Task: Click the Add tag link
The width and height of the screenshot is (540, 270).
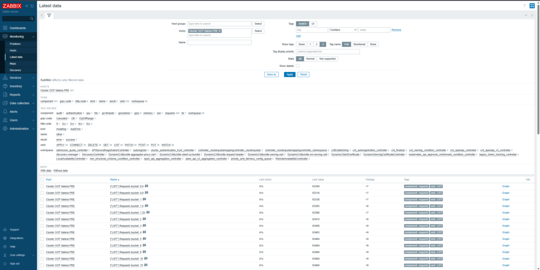Action: pos(298,36)
